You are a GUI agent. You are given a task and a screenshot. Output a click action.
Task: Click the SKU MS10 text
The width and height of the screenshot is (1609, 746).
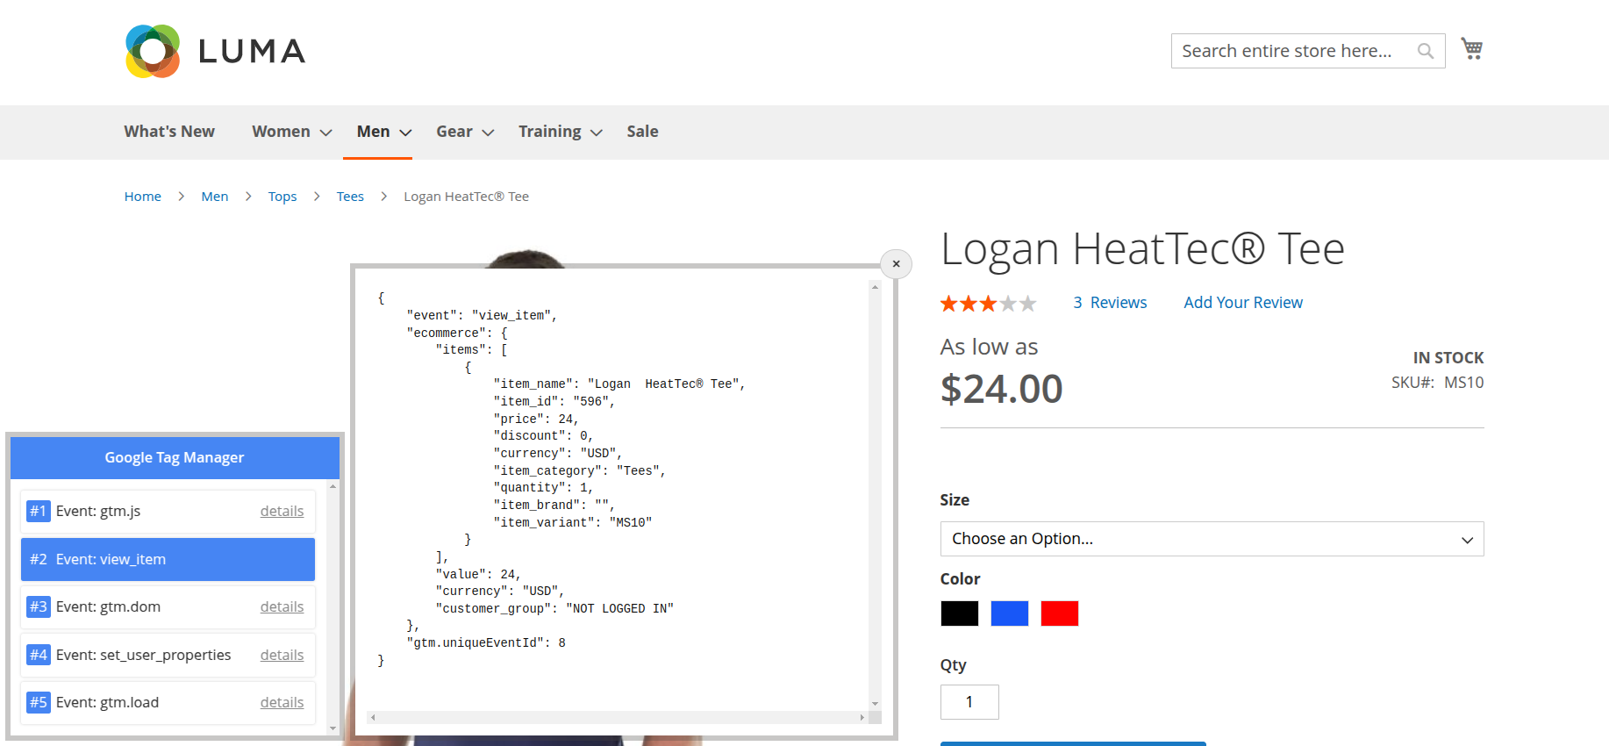[1437, 383]
